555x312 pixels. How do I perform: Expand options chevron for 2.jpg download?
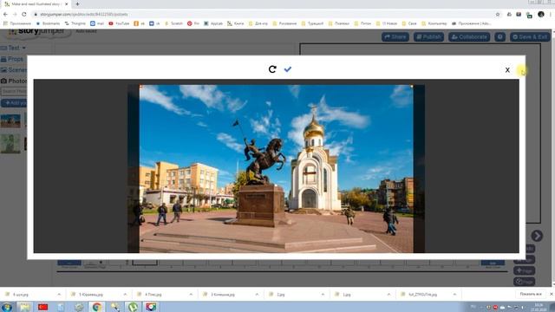(323, 295)
